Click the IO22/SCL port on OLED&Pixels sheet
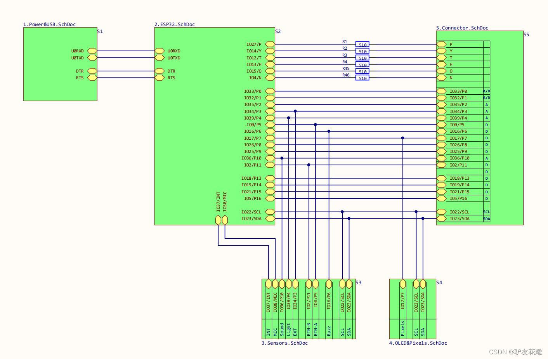 [x=416, y=284]
